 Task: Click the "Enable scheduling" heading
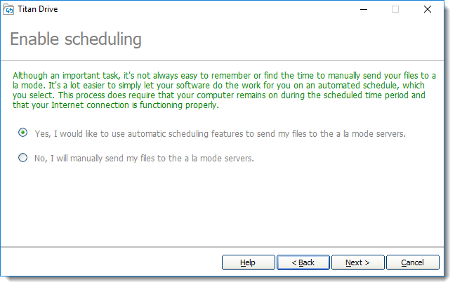point(76,39)
